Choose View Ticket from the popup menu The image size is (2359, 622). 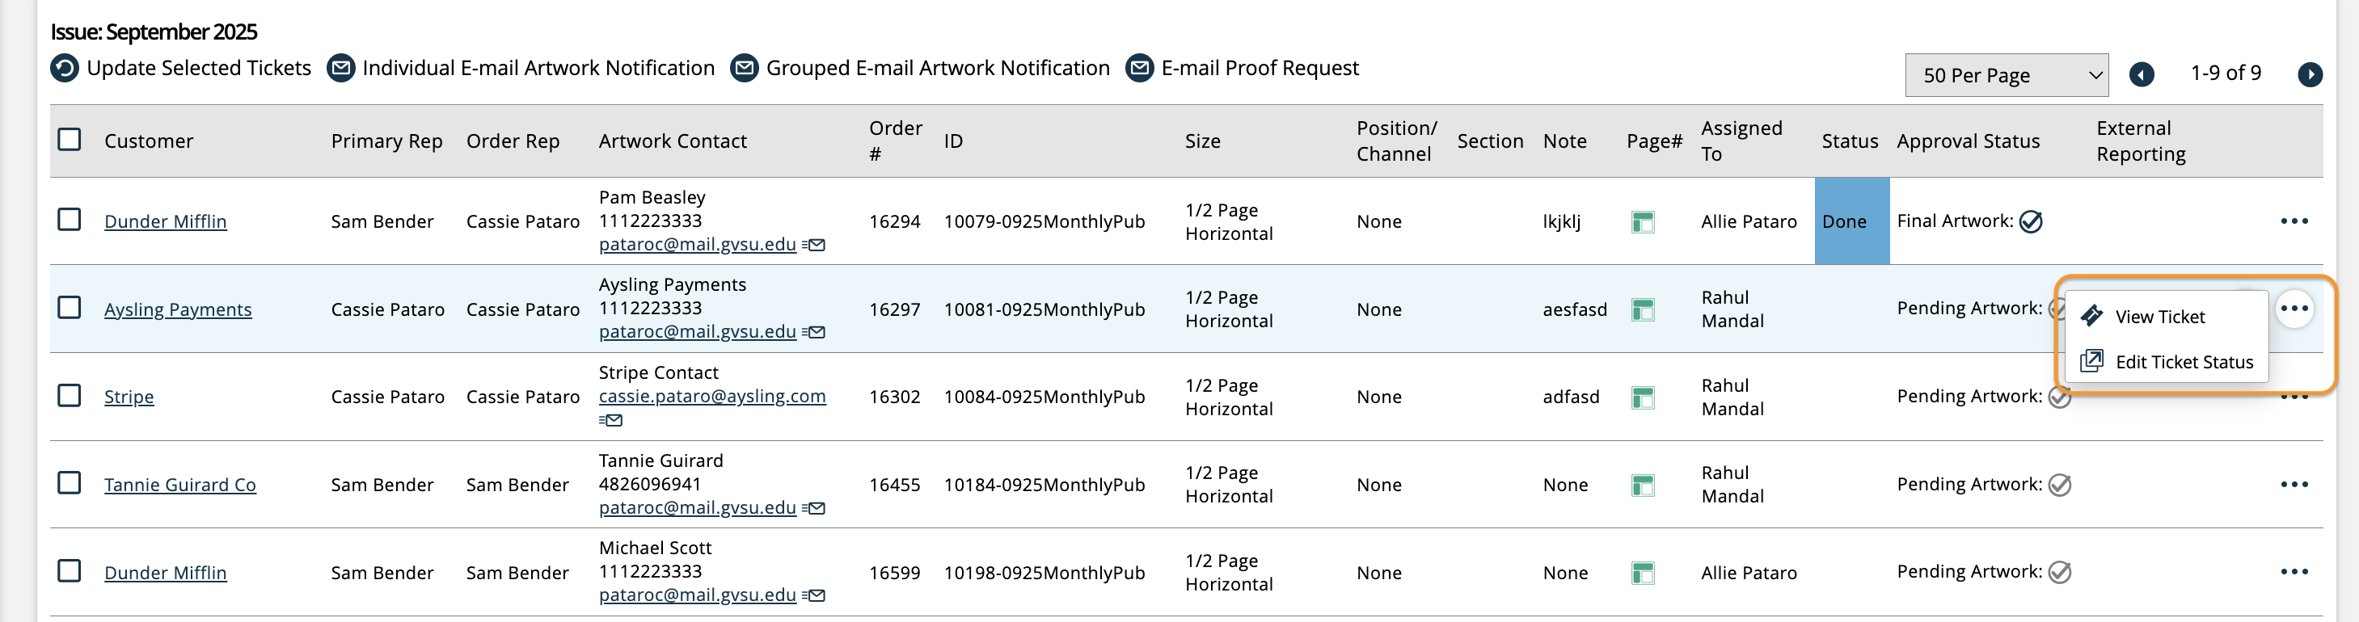tap(2159, 317)
